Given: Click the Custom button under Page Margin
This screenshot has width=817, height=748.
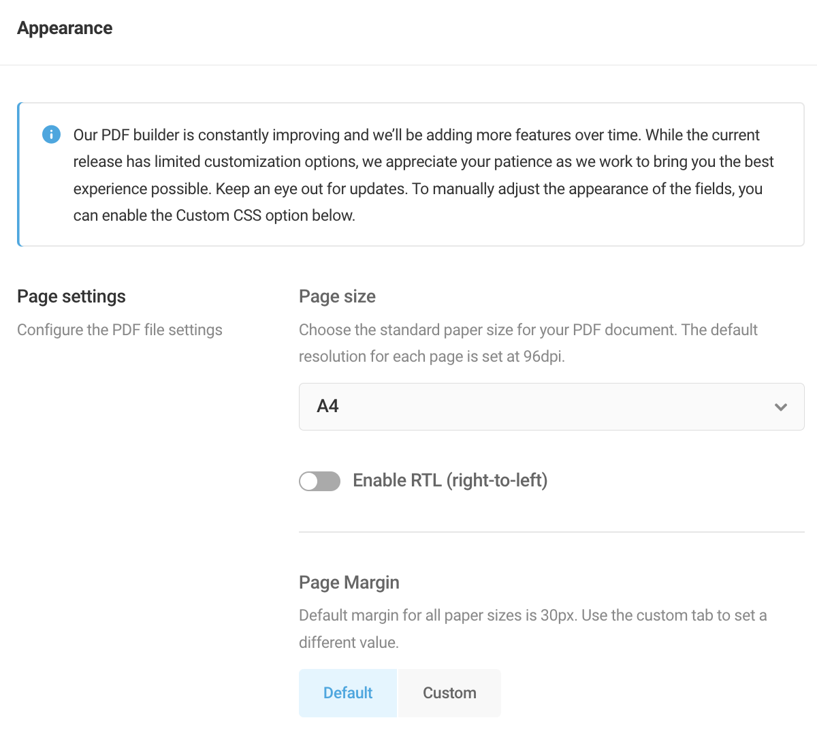Looking at the screenshot, I should coord(449,693).
